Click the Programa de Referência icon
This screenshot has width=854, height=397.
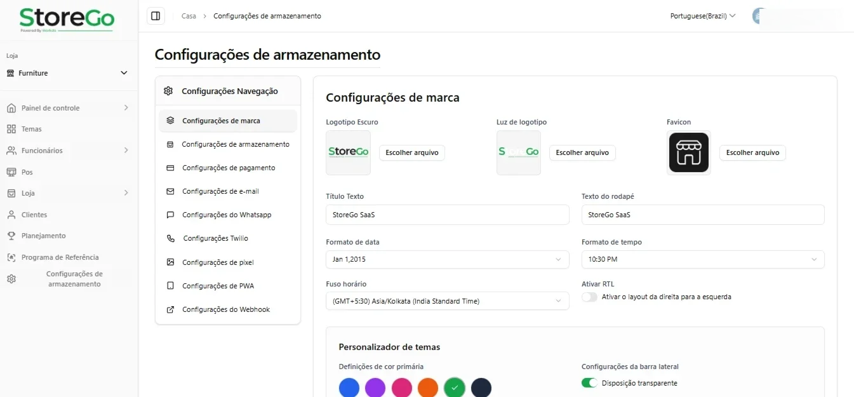click(11, 257)
